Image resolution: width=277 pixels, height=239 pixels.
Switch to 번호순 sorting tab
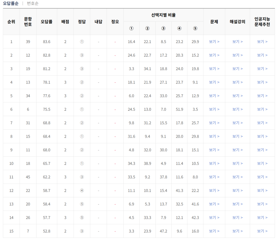click(x=33, y=3)
